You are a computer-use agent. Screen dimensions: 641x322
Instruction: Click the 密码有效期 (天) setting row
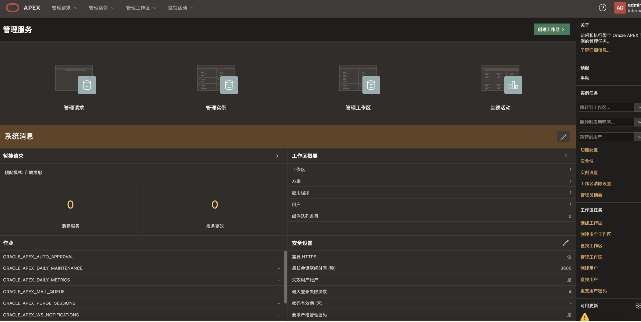tap(431, 303)
